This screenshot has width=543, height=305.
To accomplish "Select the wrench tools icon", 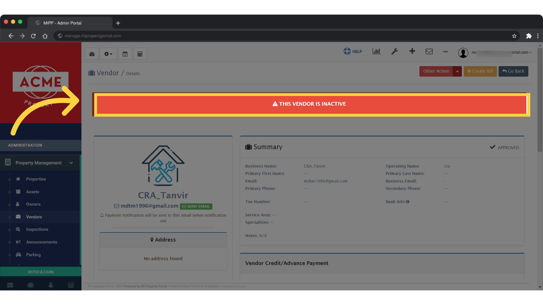I will pos(395,51).
